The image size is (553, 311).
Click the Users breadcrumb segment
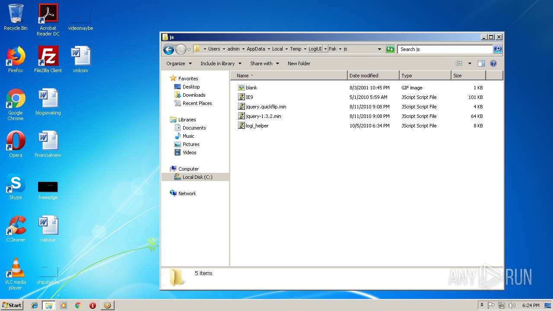tap(214, 49)
